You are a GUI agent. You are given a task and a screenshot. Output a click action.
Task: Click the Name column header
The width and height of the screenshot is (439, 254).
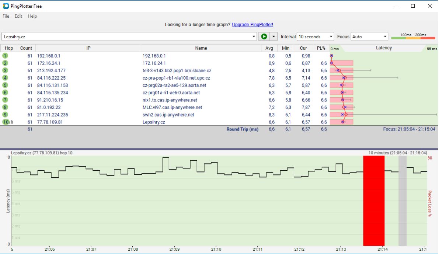[201, 48]
